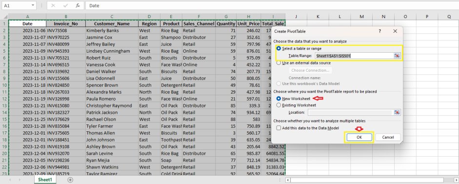
Task: Click the Unit_Price header cell
Action: (x=249, y=24)
